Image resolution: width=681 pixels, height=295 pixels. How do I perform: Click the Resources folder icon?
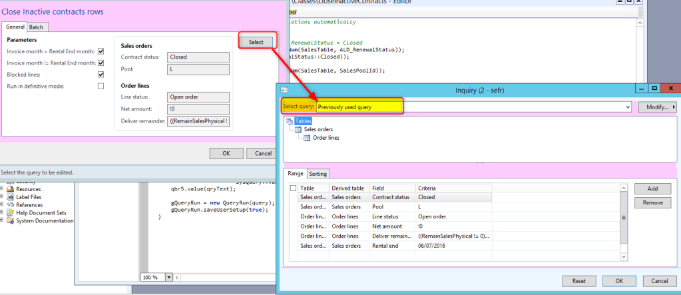coord(11,189)
